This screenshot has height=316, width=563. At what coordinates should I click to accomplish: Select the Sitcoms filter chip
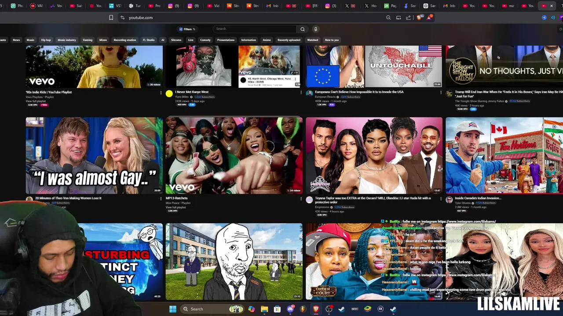pos(176,40)
